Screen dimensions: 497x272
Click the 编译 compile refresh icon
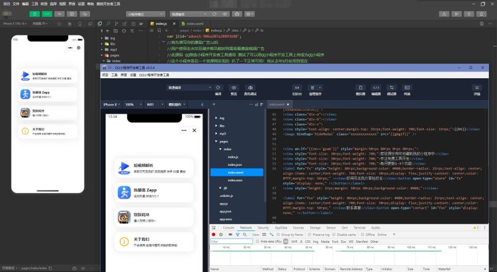(217, 88)
